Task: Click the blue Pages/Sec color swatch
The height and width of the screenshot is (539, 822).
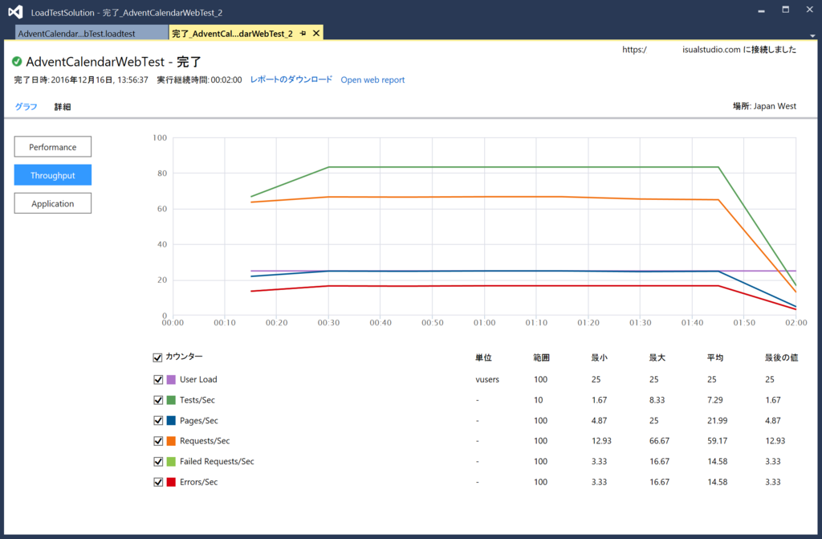Action: point(171,420)
